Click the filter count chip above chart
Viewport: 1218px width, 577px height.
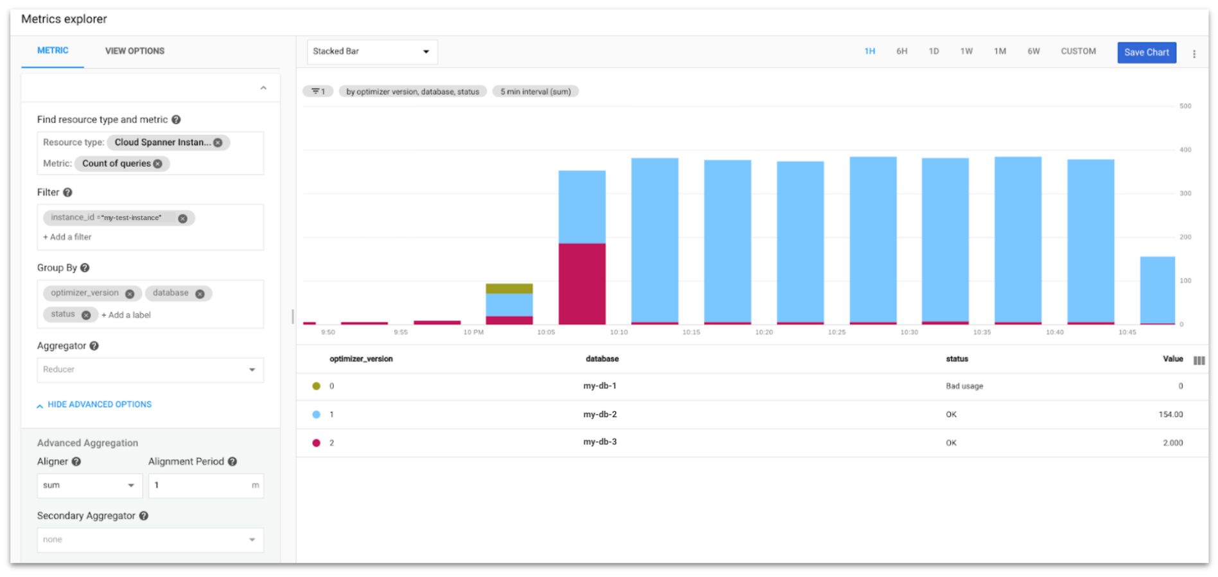pos(318,92)
